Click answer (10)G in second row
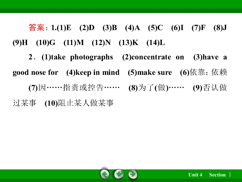This screenshot has height=182, width=242. pyautogui.click(x=46, y=42)
